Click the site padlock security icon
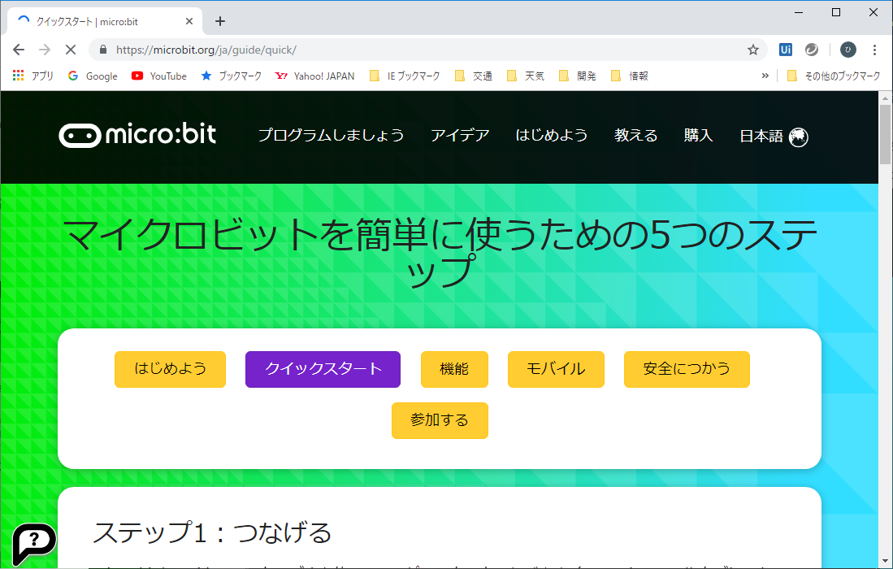 pyautogui.click(x=103, y=50)
